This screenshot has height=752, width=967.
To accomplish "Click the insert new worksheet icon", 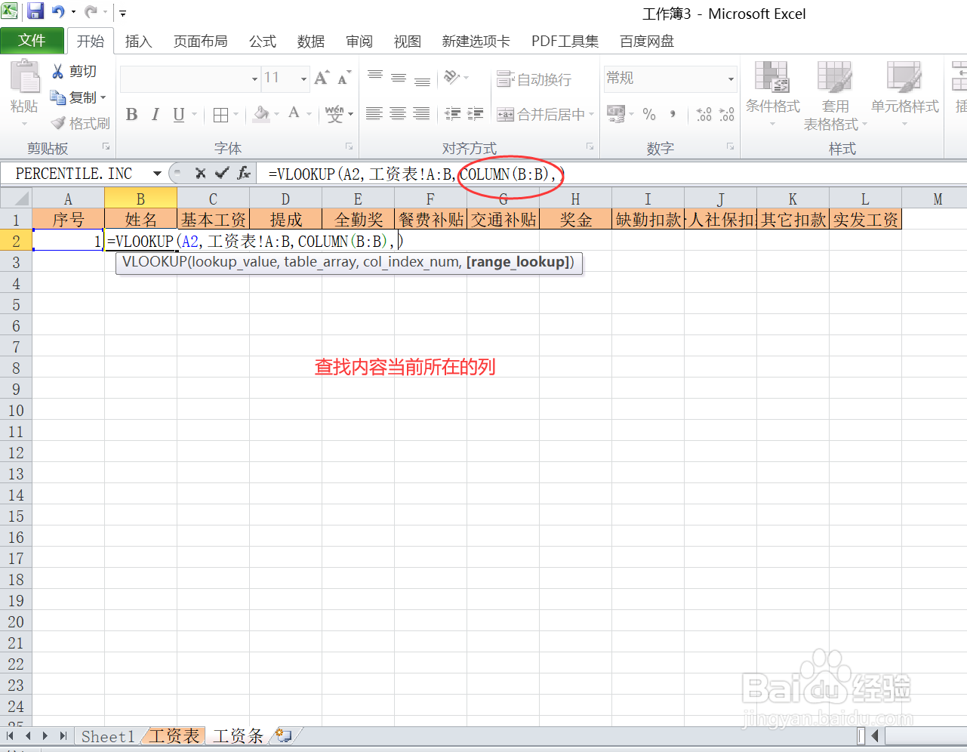I will coord(284,735).
